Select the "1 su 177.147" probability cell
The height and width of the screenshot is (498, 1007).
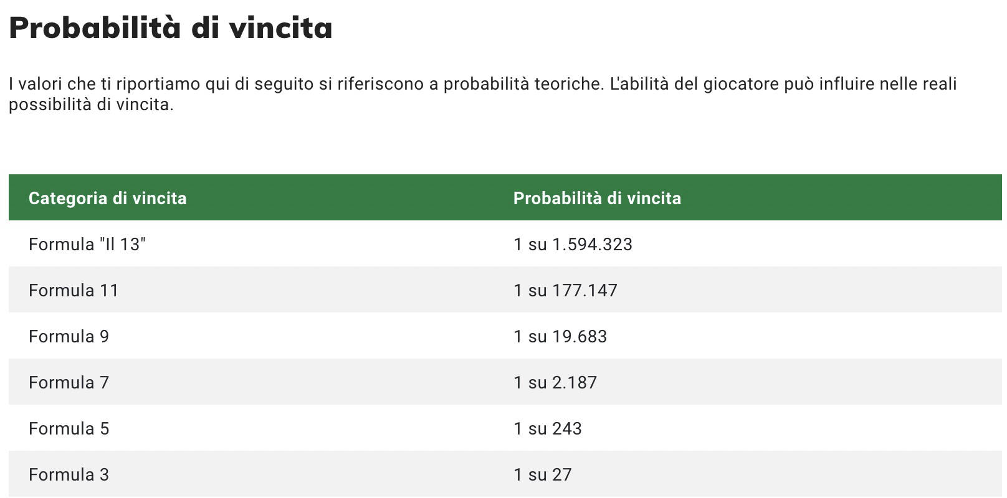tap(565, 290)
